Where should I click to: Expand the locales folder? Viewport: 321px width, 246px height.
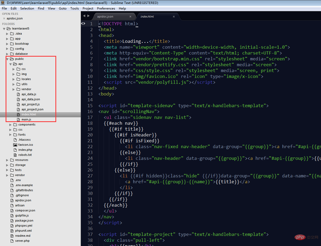point(14,79)
